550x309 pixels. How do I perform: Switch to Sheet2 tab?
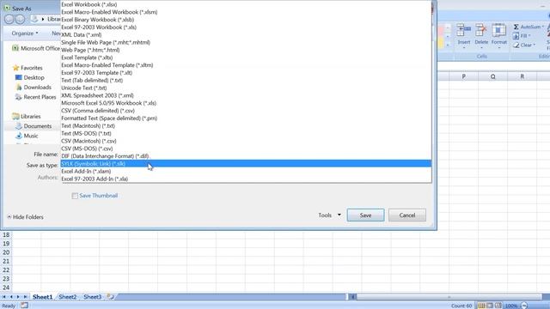click(x=68, y=297)
